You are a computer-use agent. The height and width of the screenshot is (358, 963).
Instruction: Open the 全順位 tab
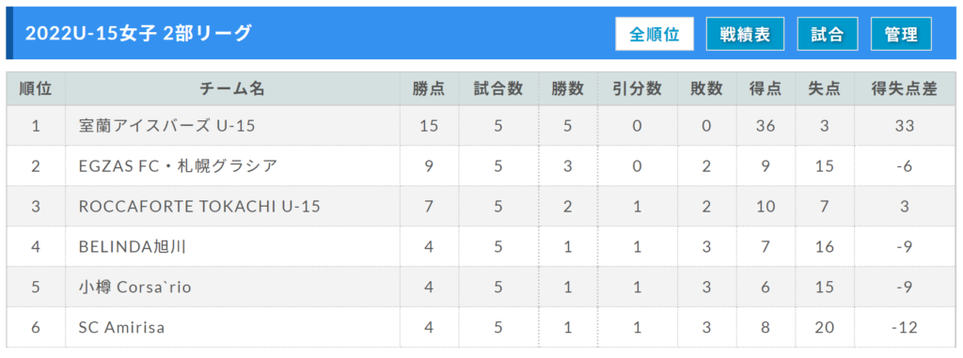tap(655, 34)
